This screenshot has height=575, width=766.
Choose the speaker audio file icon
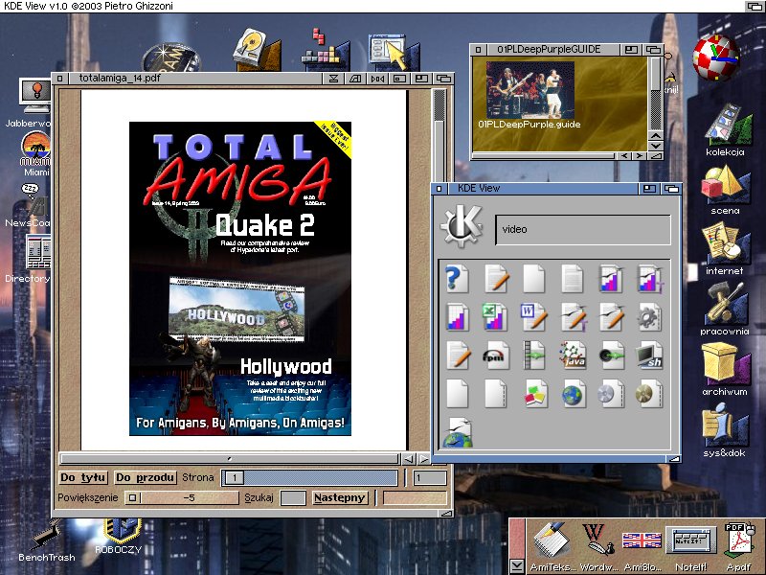(x=611, y=356)
